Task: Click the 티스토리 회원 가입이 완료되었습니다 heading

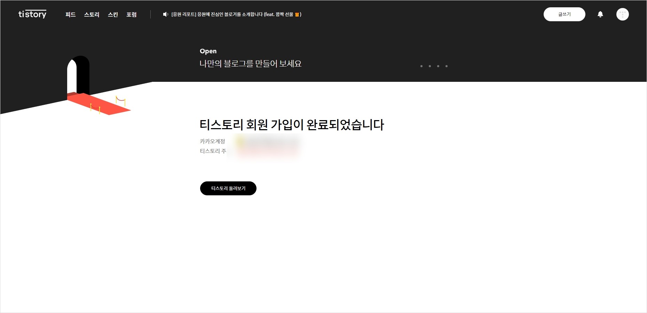Action: pyautogui.click(x=292, y=125)
